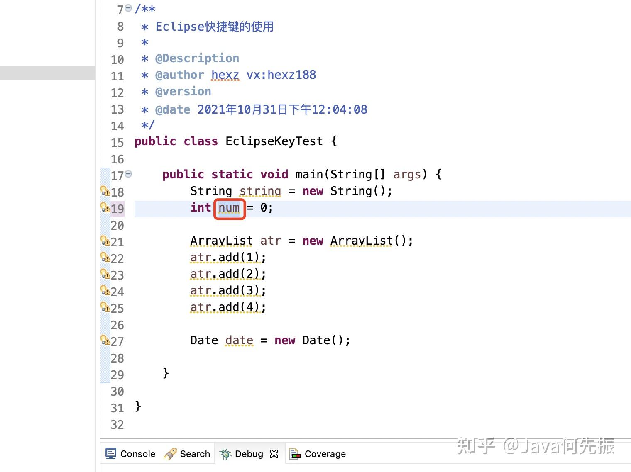
Task: Click the main method name
Action: [309, 174]
